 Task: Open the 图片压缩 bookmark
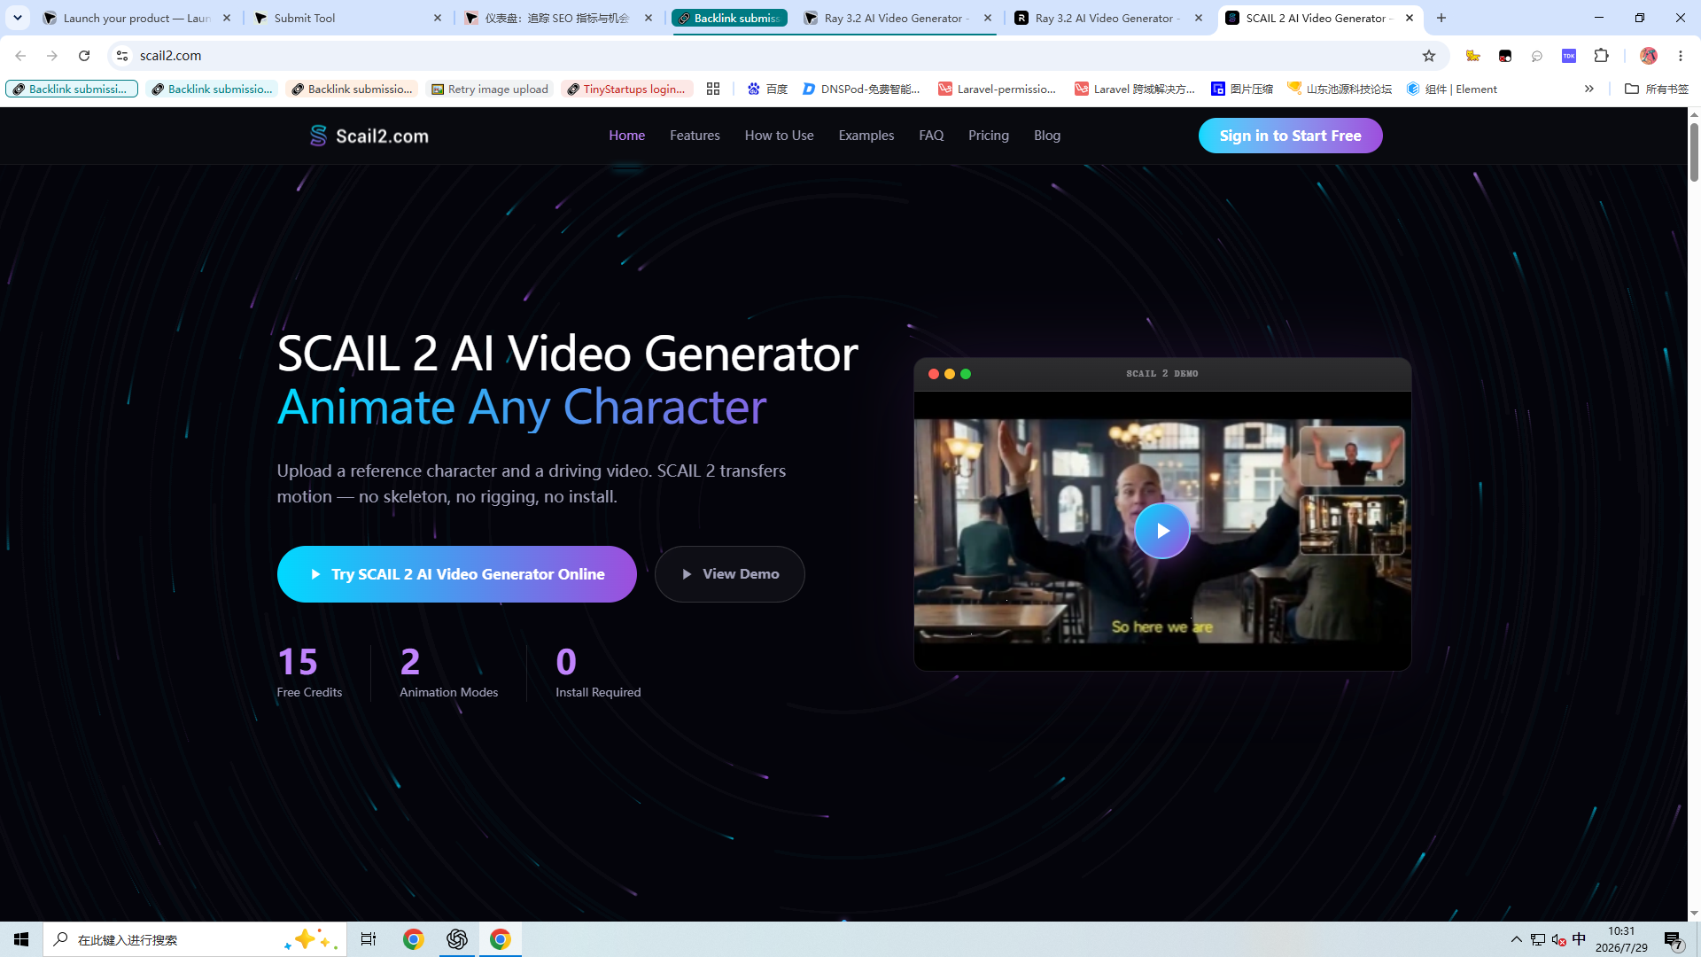(1242, 89)
